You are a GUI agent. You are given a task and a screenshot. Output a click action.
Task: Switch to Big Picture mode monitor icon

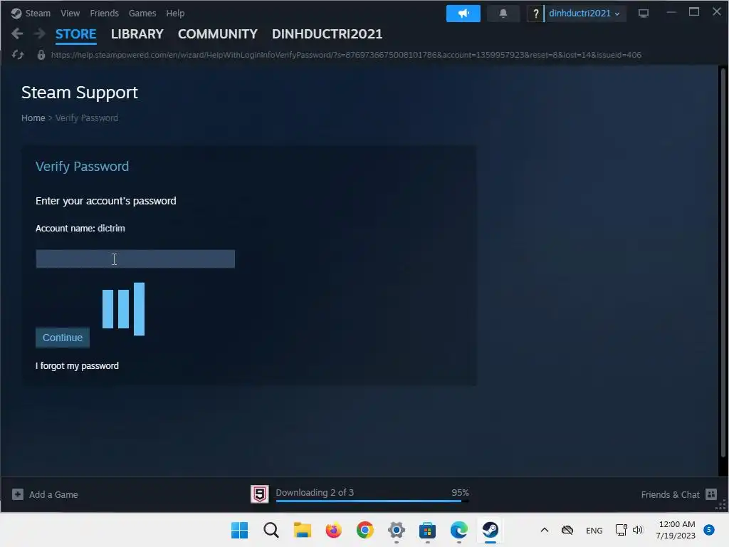pos(644,14)
